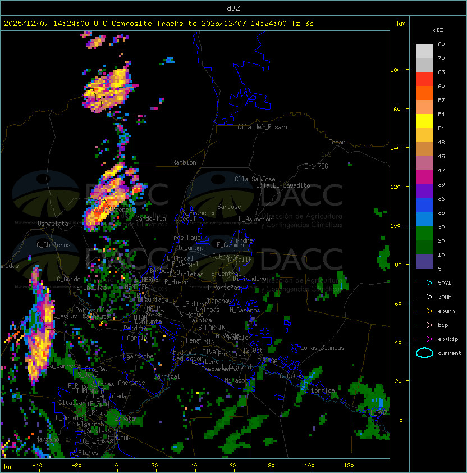Click the yellow eburn arrow legend icon
Viewport: 467px width, 473px height.
[x=424, y=311]
